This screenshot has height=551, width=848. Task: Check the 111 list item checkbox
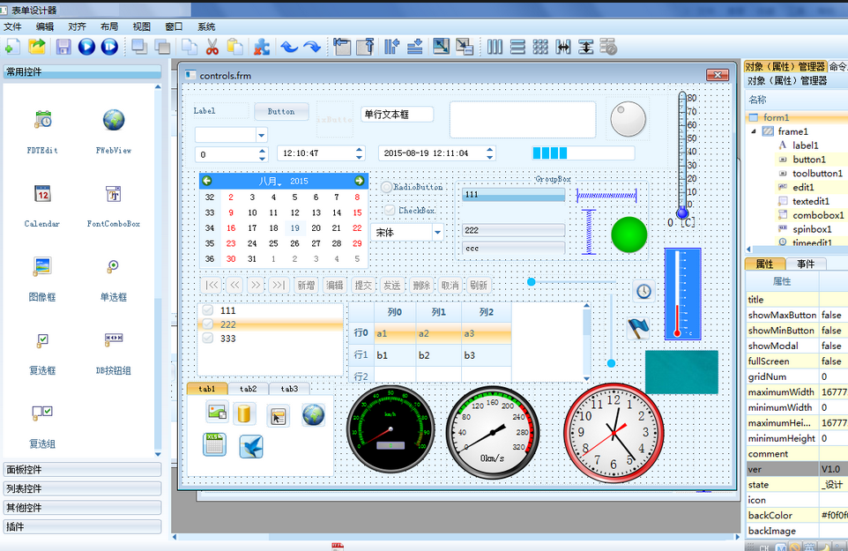[208, 310]
